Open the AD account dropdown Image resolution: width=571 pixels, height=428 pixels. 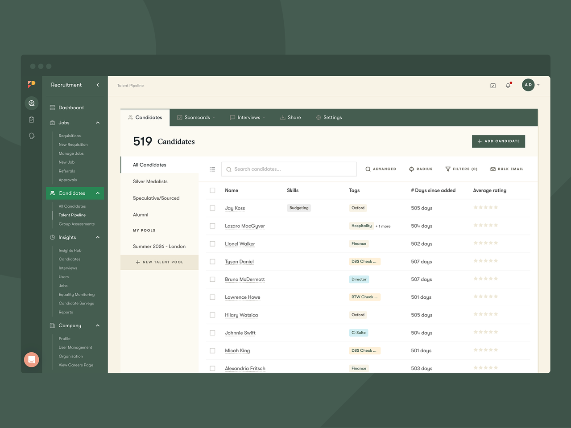tap(531, 85)
